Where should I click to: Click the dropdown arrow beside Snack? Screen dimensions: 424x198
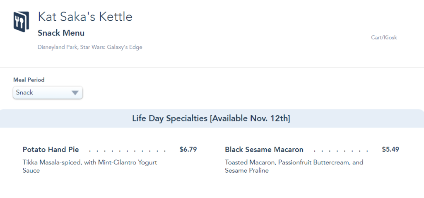75,93
